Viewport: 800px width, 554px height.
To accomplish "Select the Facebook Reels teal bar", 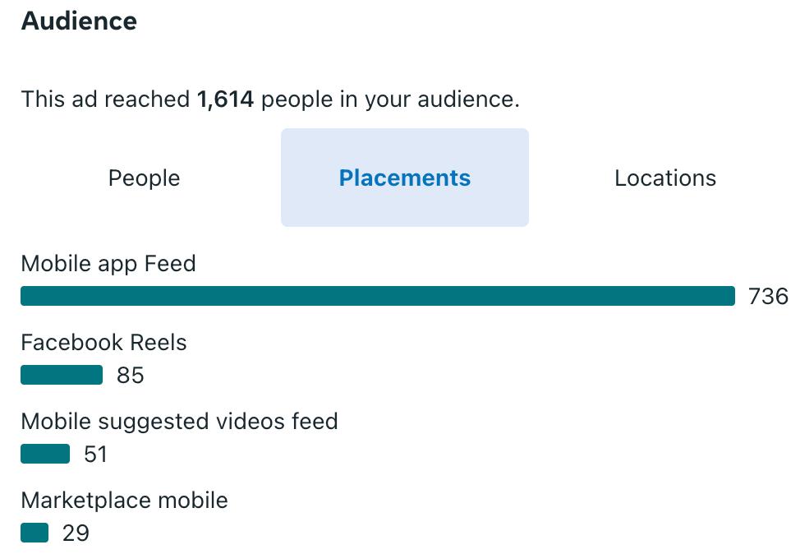I will [62, 376].
